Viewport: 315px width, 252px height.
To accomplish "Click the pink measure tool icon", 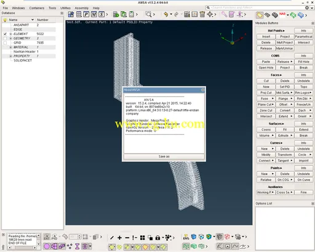I will 224,14.
